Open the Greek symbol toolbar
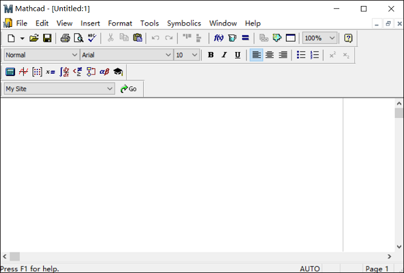Image resolution: width=404 pixels, height=273 pixels. coord(104,72)
